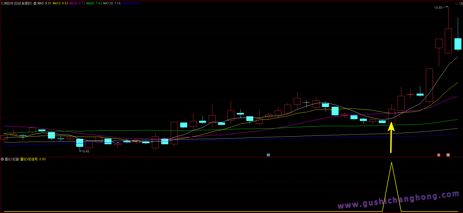This screenshot has height=213, width=463.
Task: Click the 量化V反副 indicator name
Action: (12, 159)
